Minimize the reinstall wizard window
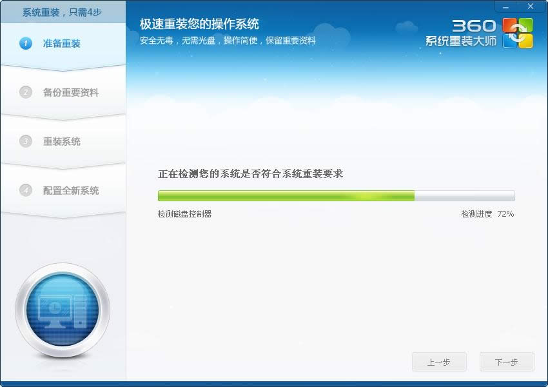Viewport: 548px width, 387px height. pos(507,6)
